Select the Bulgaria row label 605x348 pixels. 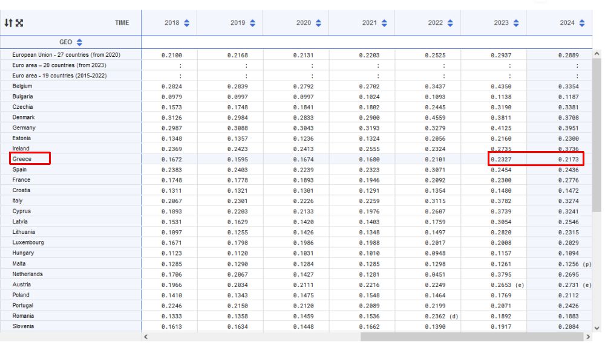[x=22, y=96]
